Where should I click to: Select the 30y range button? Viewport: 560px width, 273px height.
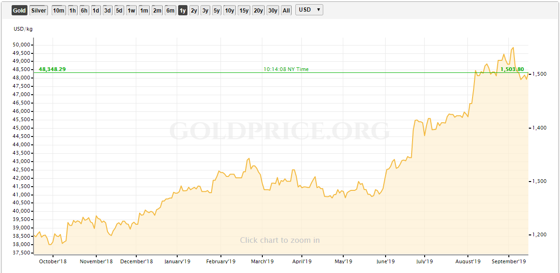tap(273, 10)
